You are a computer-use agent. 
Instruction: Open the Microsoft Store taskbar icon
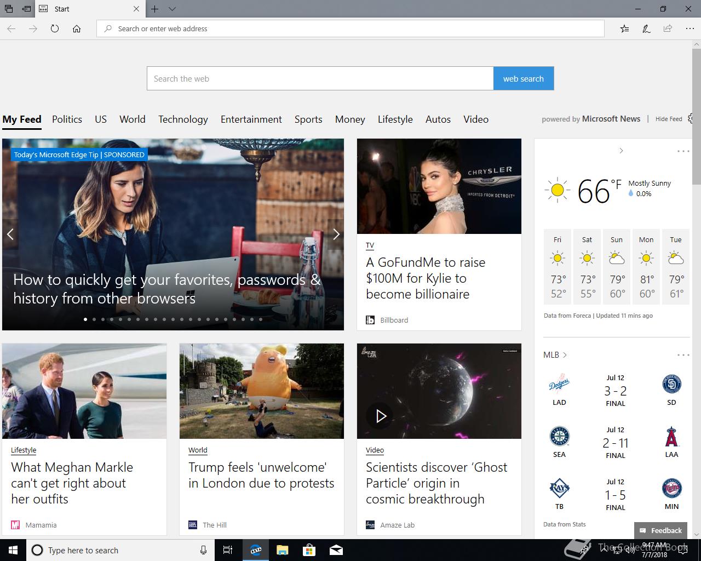[x=309, y=550]
